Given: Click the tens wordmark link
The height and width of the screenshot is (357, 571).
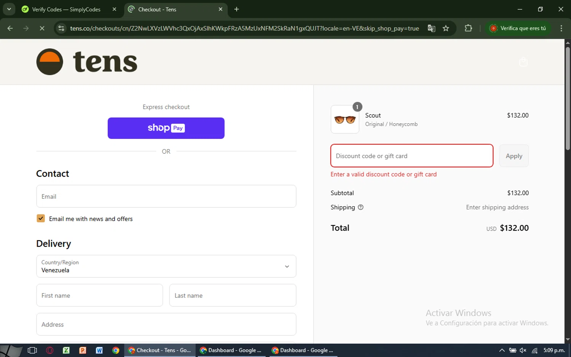Looking at the screenshot, I should tap(105, 62).
